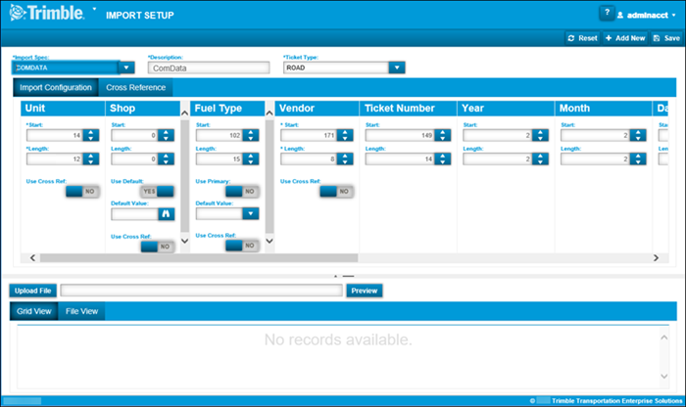Click the Upload File button
686x407 pixels.
click(32, 291)
